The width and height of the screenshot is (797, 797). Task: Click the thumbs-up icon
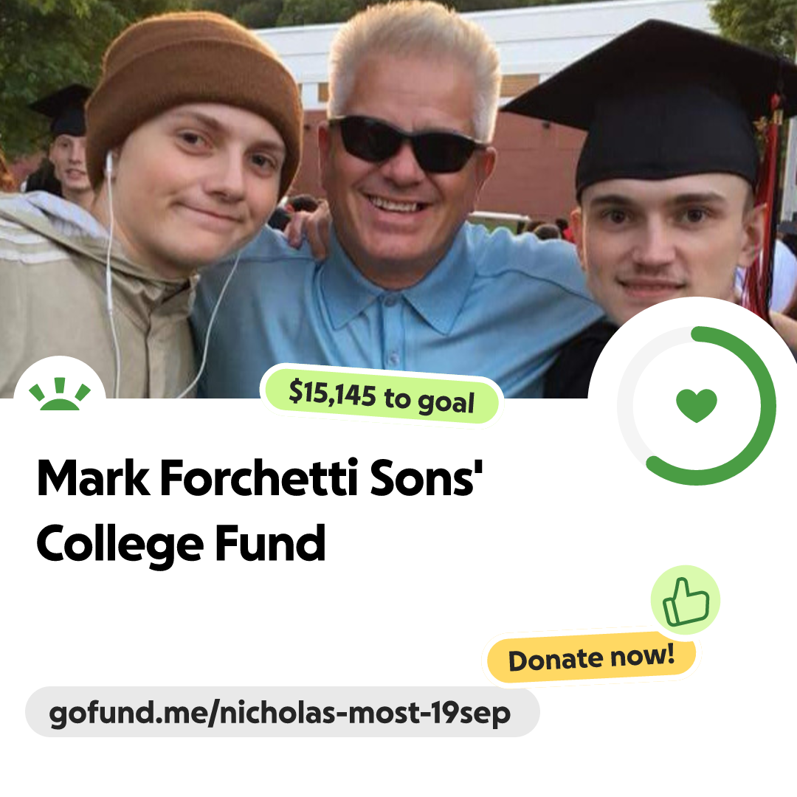tap(686, 600)
